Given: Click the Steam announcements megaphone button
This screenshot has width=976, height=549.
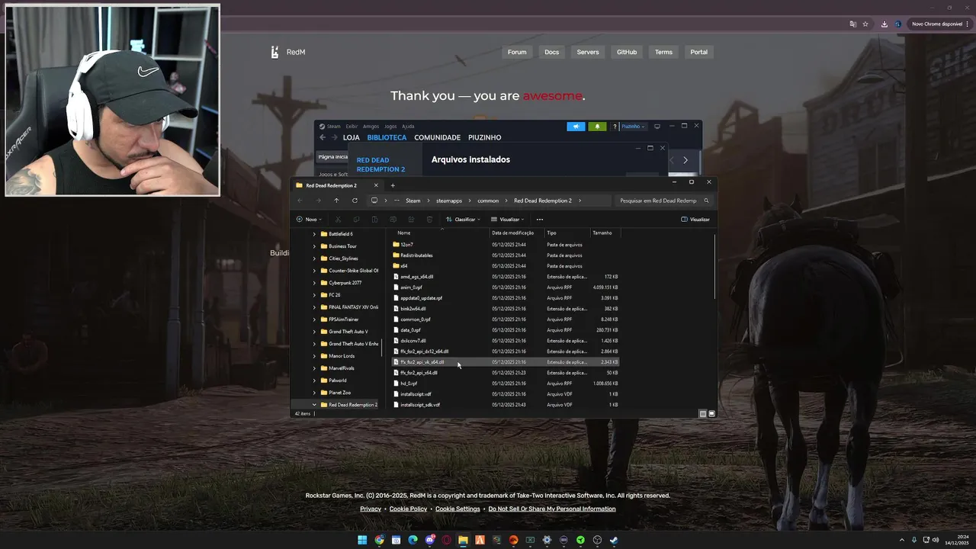Looking at the screenshot, I should click(576, 127).
